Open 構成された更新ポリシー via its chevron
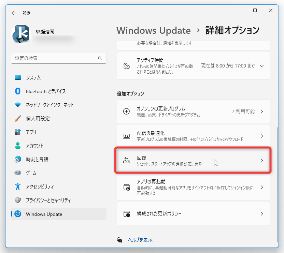The image size is (284, 253). (262, 214)
